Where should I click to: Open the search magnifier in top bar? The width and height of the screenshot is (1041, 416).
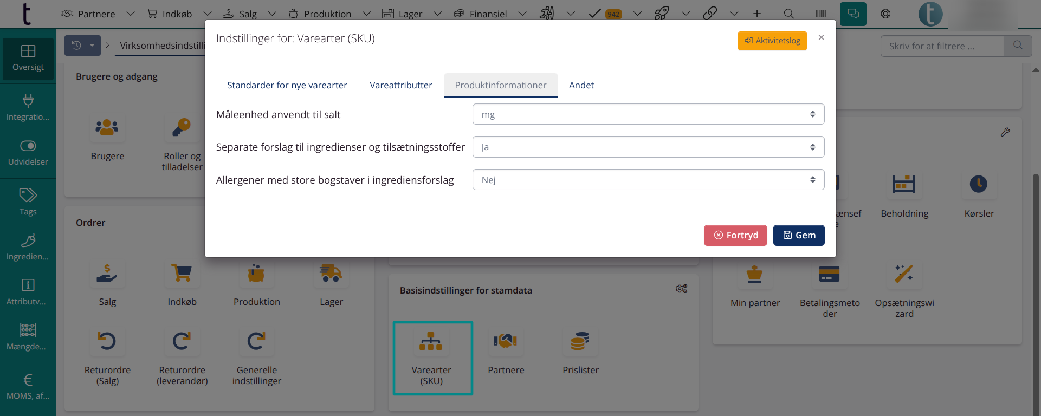[789, 14]
